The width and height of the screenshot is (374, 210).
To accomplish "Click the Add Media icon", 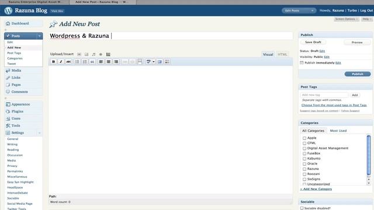I will coord(101,54).
